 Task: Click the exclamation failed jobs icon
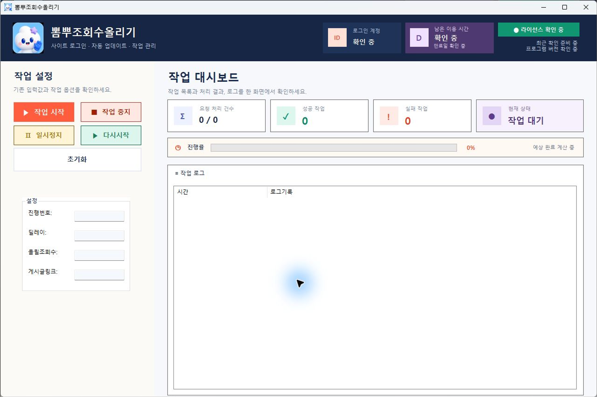point(389,116)
